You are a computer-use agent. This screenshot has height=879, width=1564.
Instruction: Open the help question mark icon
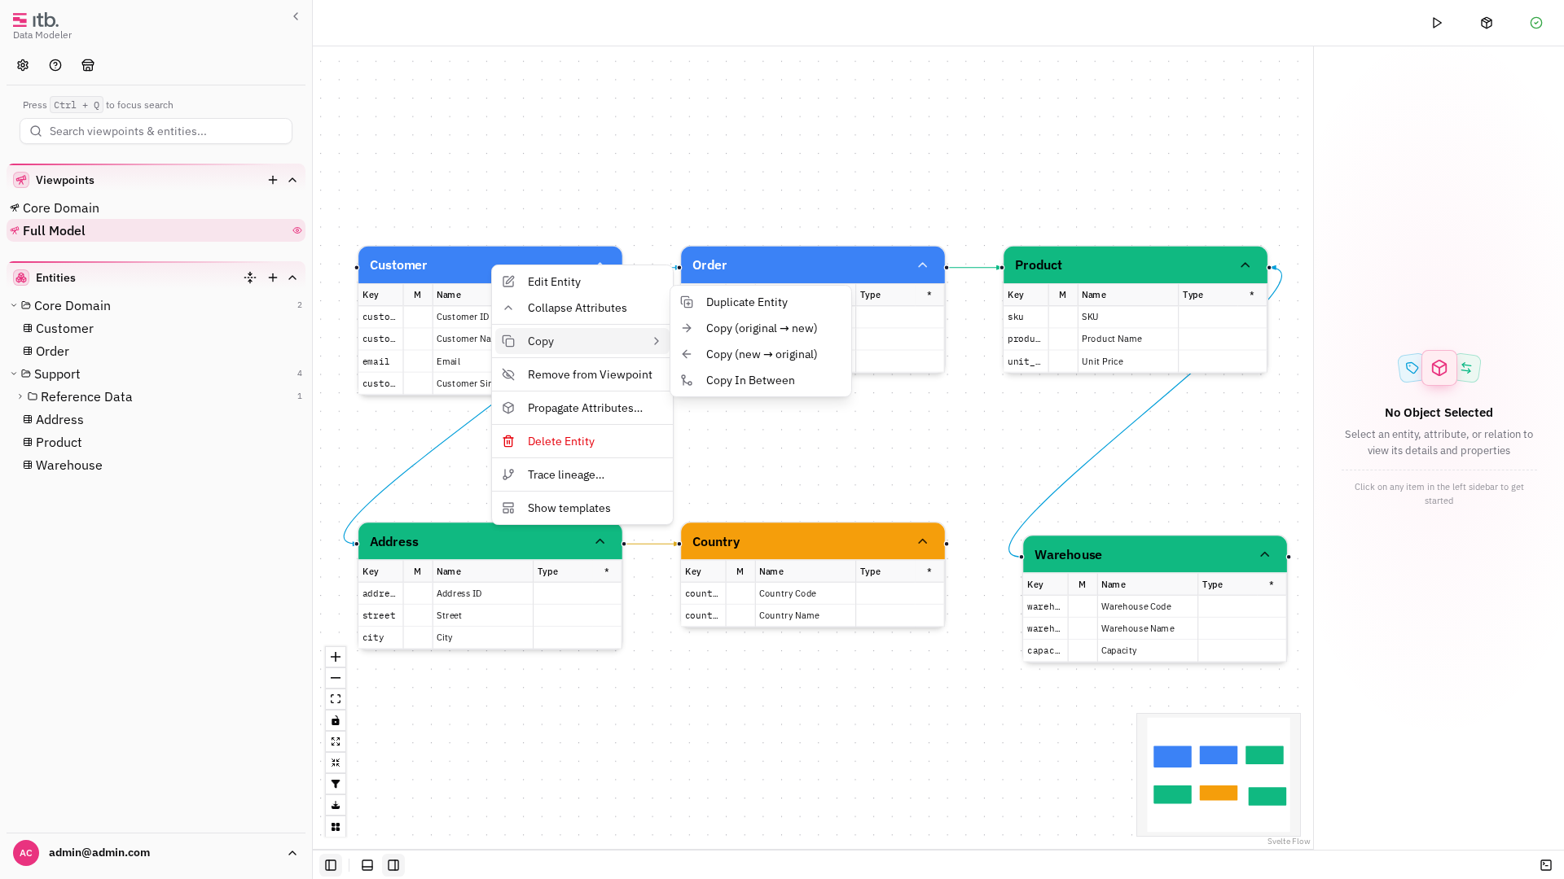tap(55, 65)
